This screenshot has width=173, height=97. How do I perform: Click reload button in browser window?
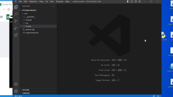tap(9, 9)
